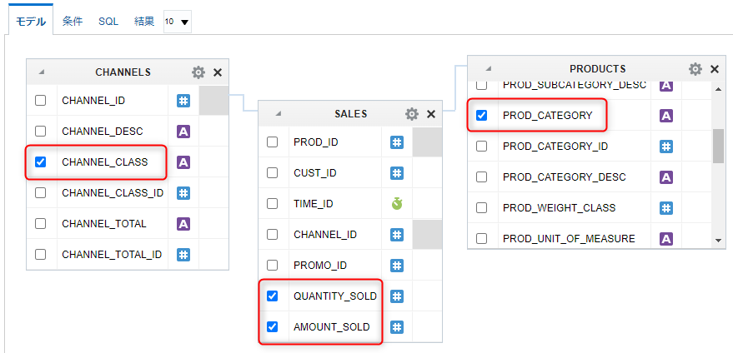Open the 条件 tab
Image resolution: width=733 pixels, height=353 pixels.
tap(73, 22)
